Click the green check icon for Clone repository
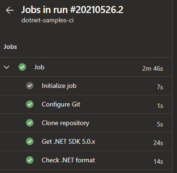 tap(30, 123)
